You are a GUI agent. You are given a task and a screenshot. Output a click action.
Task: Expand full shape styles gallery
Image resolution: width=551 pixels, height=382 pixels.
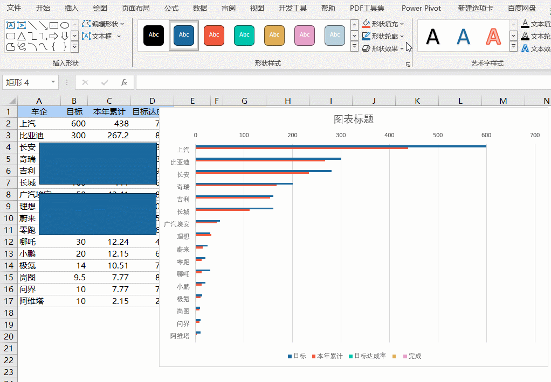(x=354, y=46)
